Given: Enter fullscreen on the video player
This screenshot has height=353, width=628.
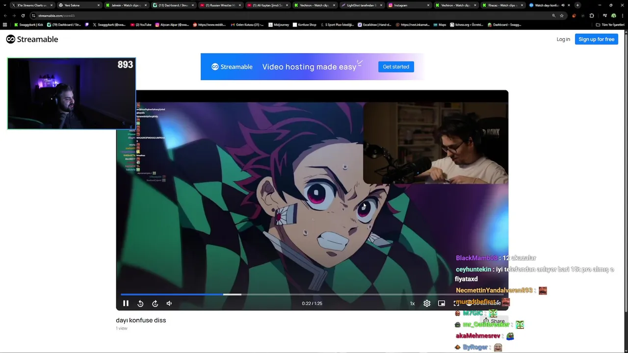Looking at the screenshot, I should click(x=456, y=303).
